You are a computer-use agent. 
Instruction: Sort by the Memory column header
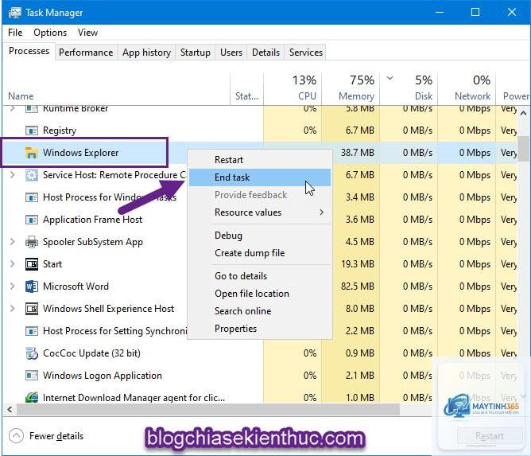point(351,88)
